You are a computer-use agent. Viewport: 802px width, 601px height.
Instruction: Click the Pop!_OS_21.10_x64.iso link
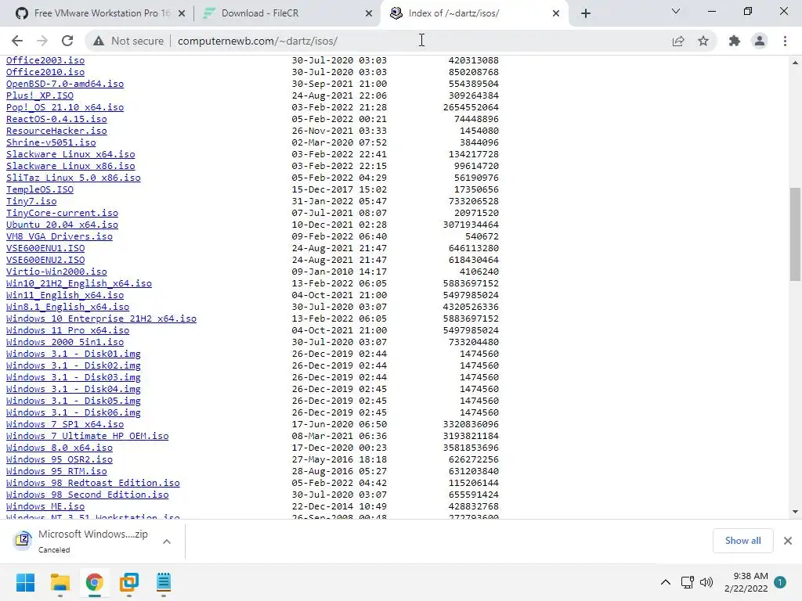tap(65, 107)
